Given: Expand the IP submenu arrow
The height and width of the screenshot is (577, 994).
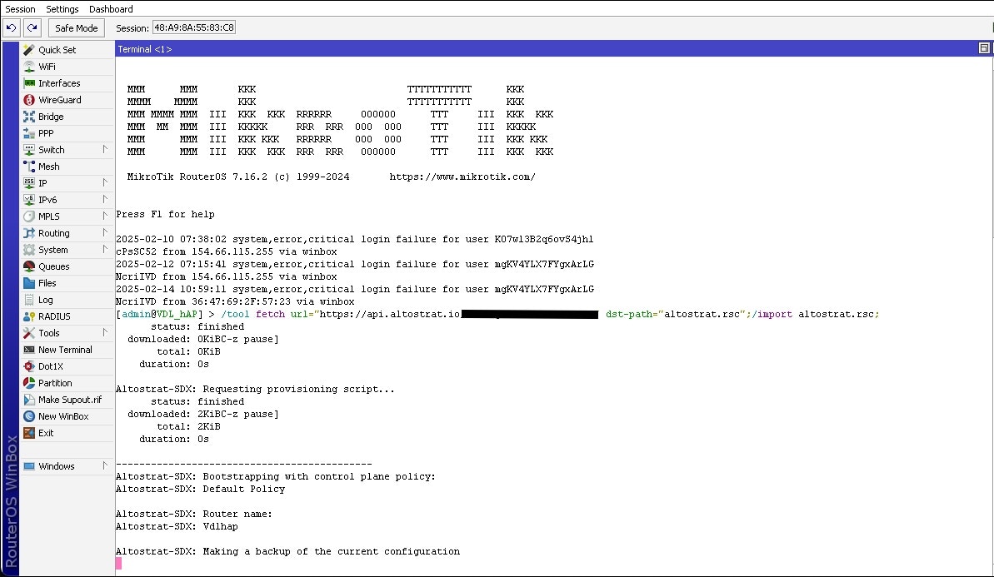Looking at the screenshot, I should pos(105,183).
